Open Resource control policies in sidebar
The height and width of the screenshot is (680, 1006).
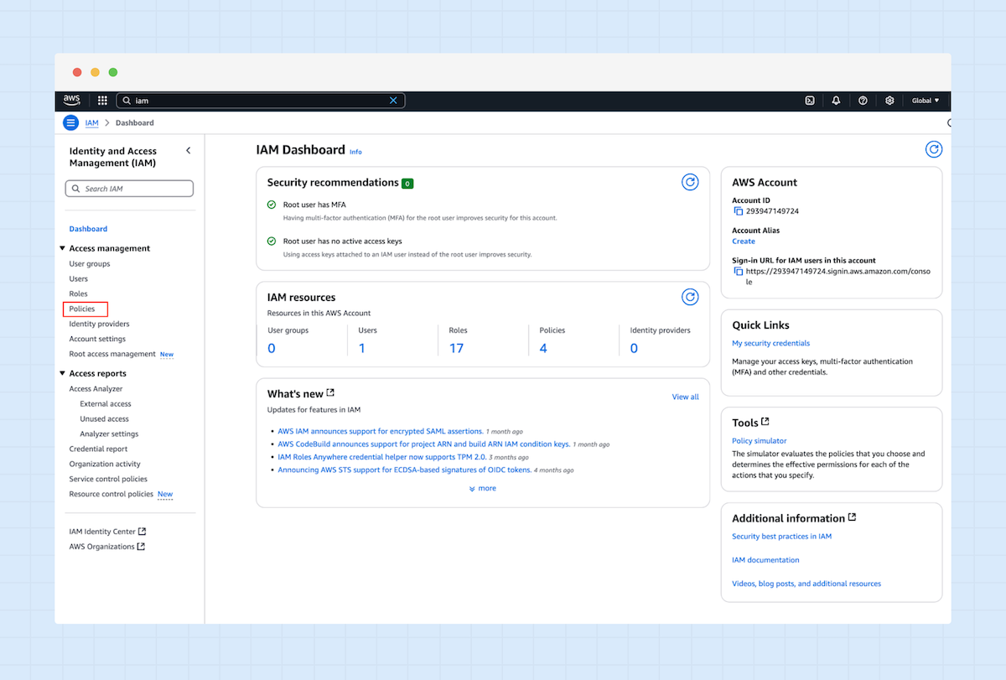pos(111,495)
